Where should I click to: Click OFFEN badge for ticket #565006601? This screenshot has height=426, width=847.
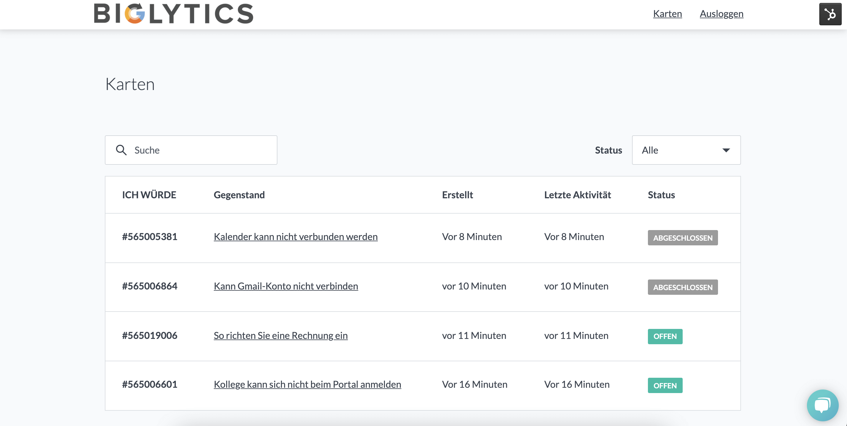tap(664, 386)
